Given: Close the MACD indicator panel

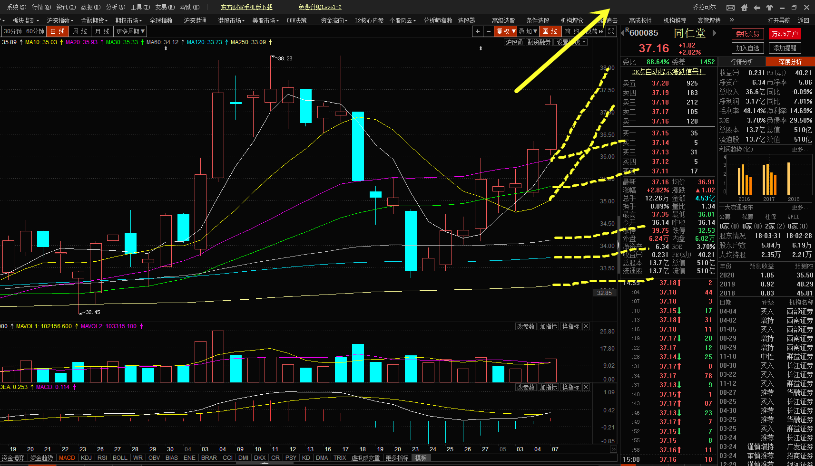Looking at the screenshot, I should pos(586,387).
